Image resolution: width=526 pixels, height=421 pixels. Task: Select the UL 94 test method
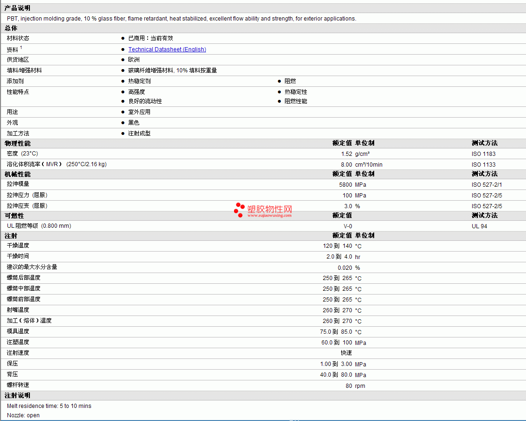(479, 226)
